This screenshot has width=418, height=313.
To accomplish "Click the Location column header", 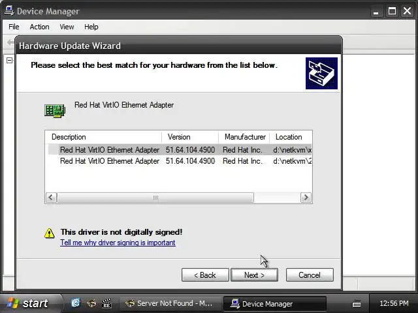I will pyautogui.click(x=291, y=137).
